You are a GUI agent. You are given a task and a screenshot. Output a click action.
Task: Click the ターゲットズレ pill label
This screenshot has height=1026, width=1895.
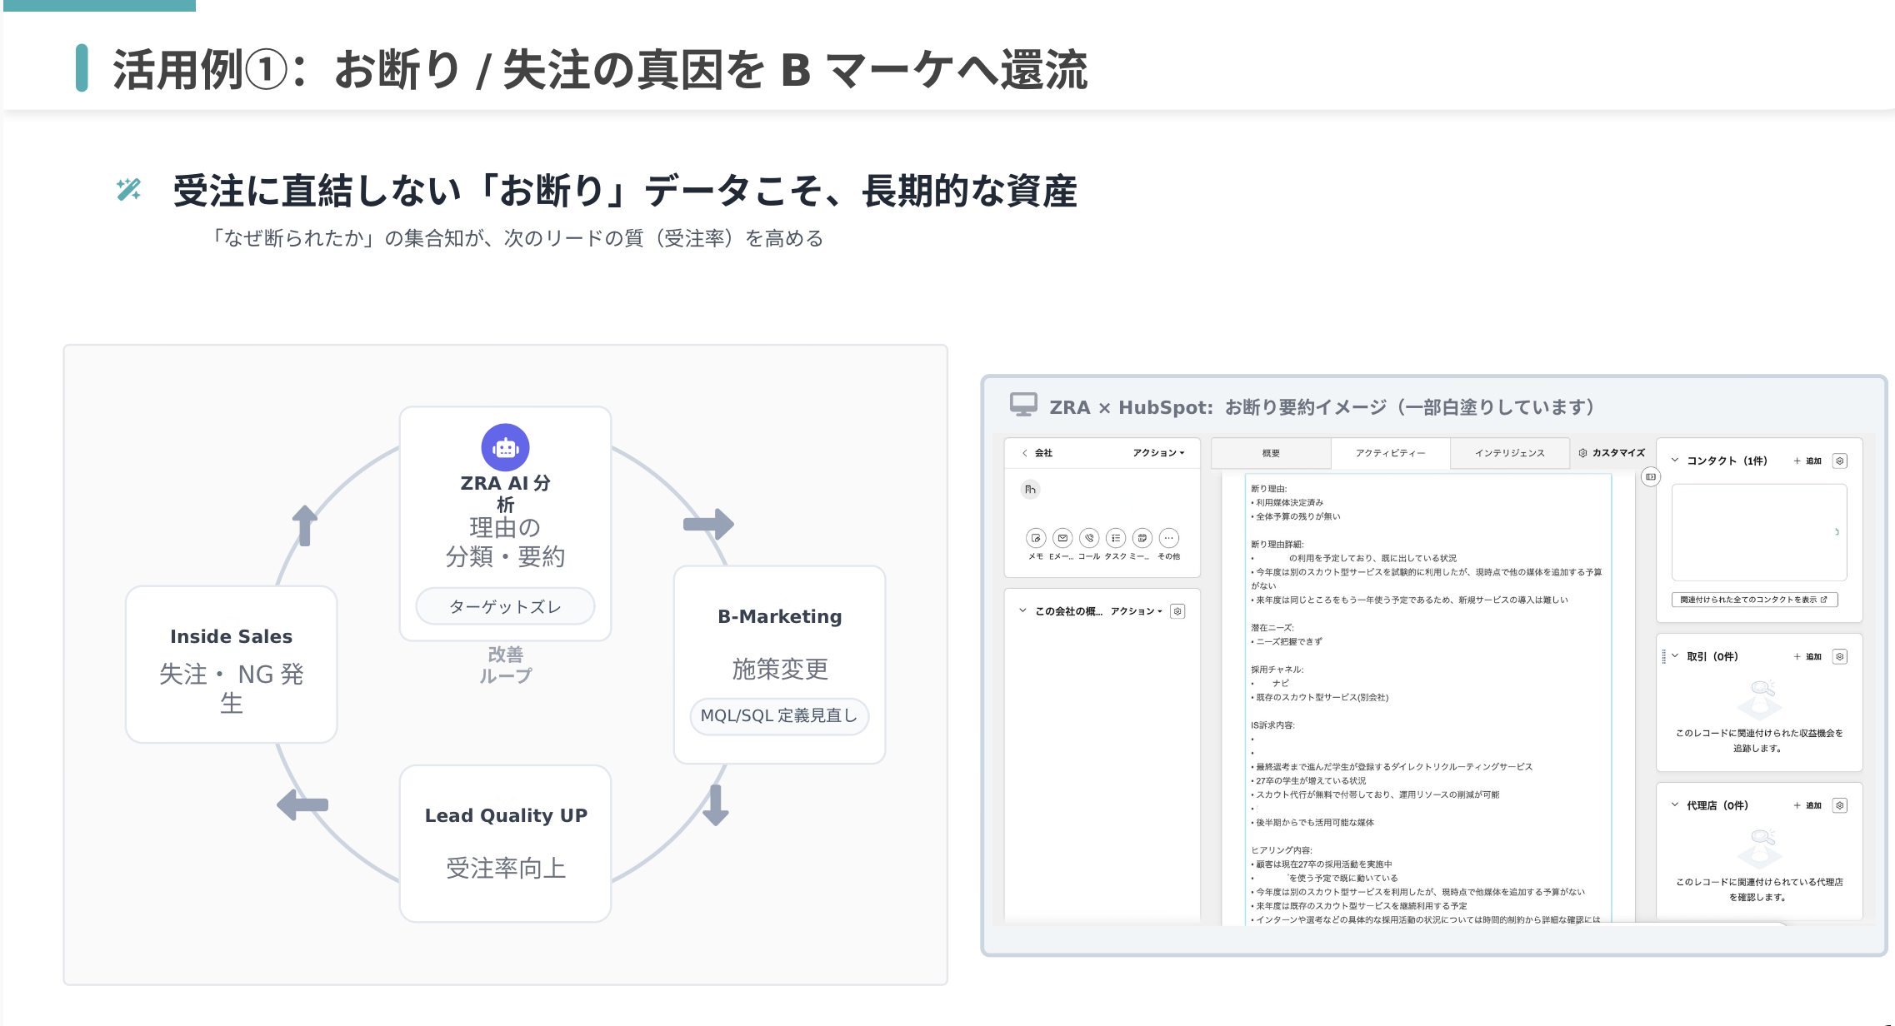(x=505, y=606)
